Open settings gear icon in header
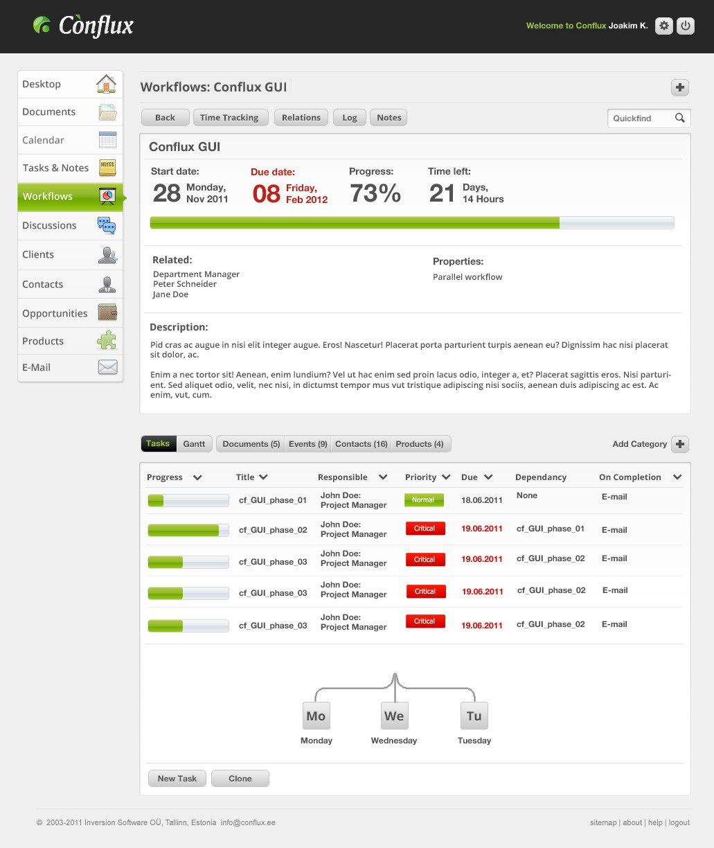Image resolution: width=714 pixels, height=848 pixels. point(664,26)
